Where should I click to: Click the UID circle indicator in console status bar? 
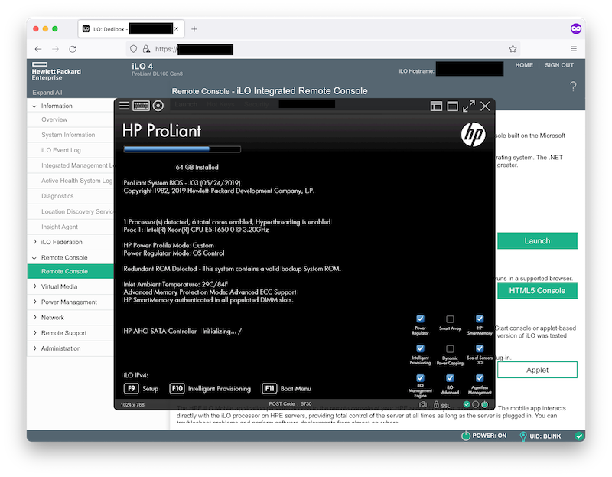tap(475, 404)
